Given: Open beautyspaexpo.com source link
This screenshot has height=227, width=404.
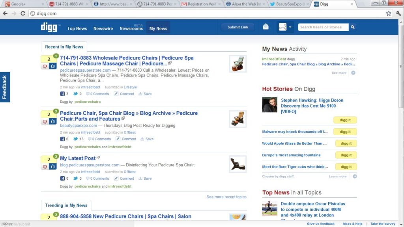Looking at the screenshot, I should 79,126.
